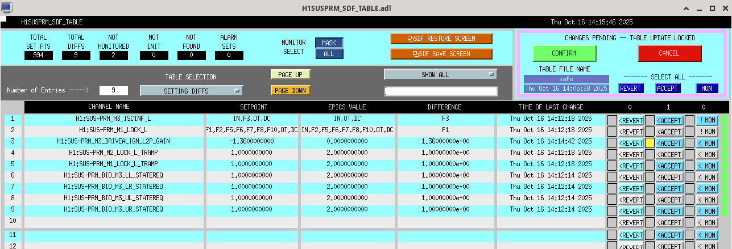The height and width of the screenshot is (249, 732).
Task: Select MASK in monitor select
Action: click(329, 43)
